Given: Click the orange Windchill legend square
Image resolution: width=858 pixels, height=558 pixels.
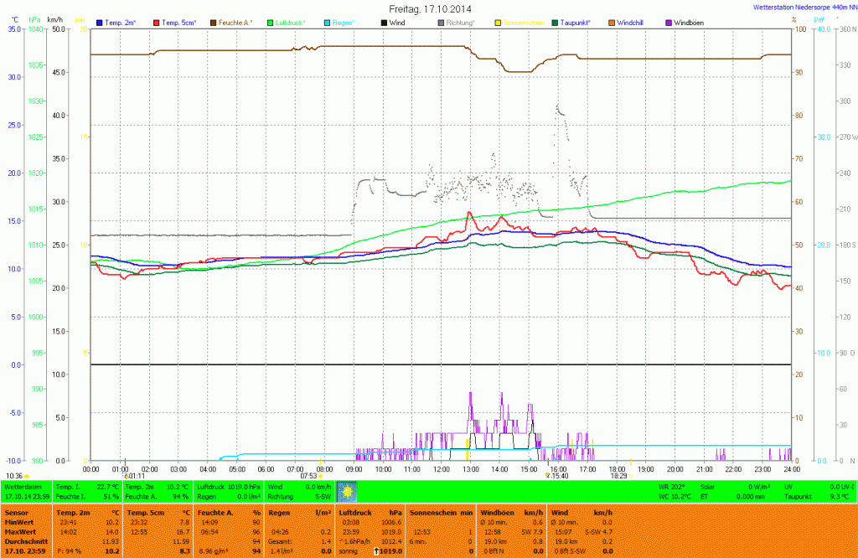Looking at the screenshot, I should click(611, 23).
